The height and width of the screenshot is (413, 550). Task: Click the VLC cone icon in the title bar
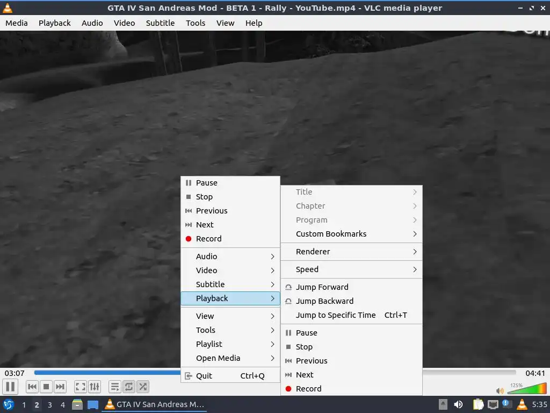click(x=8, y=8)
